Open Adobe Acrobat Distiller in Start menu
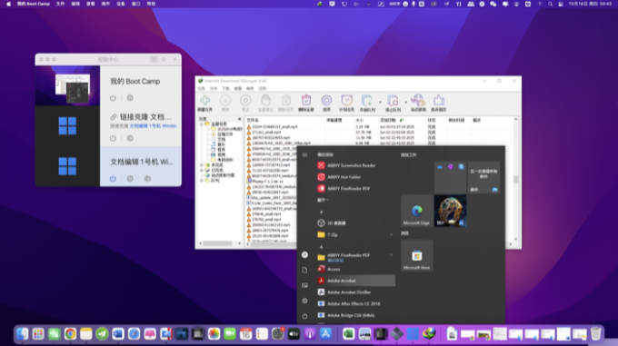The width and height of the screenshot is (618, 346). coord(344,292)
